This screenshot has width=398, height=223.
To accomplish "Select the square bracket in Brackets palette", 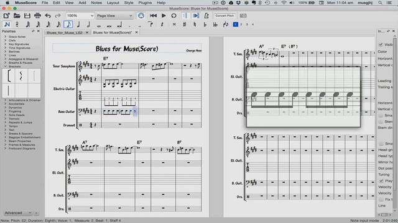I will pos(9,76).
